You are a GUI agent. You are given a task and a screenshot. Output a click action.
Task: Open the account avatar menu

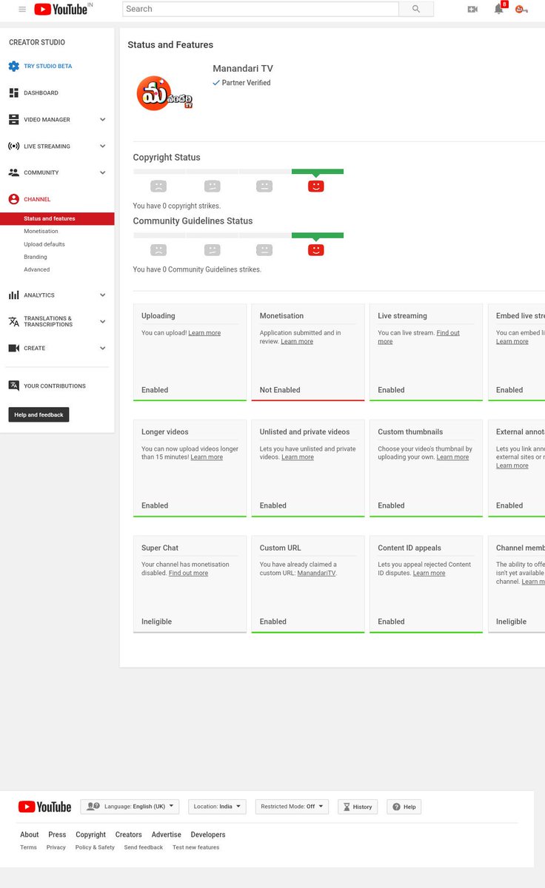[521, 9]
